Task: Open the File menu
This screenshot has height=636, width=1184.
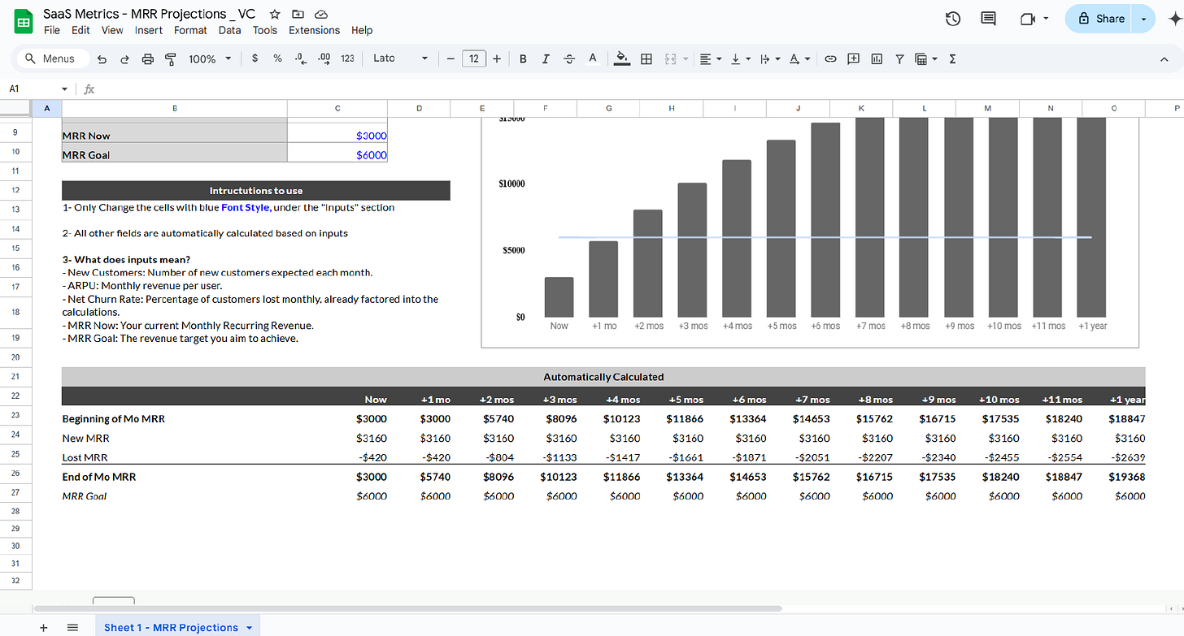Action: tap(52, 30)
